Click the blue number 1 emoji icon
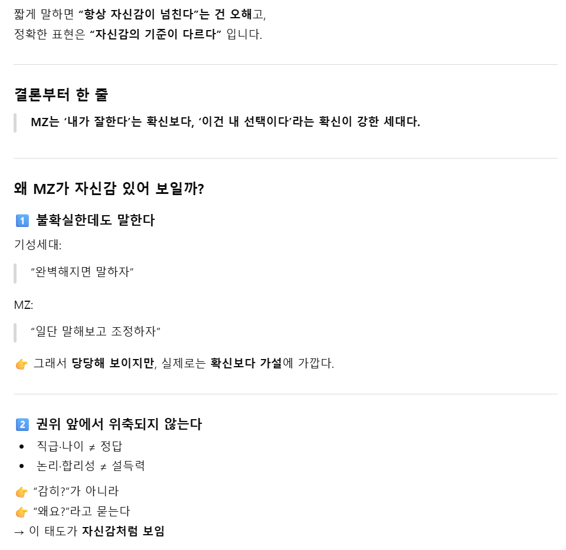Viewport: 566px width, 550px height. [22, 220]
